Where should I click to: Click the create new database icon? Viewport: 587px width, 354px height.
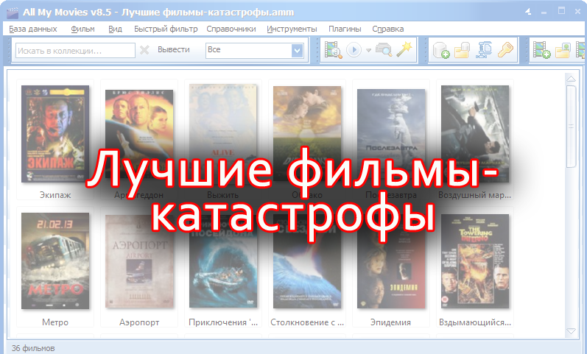[x=441, y=50]
